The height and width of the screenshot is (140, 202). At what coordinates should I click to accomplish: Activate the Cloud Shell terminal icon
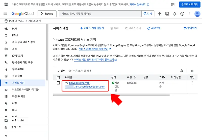click(167, 14)
